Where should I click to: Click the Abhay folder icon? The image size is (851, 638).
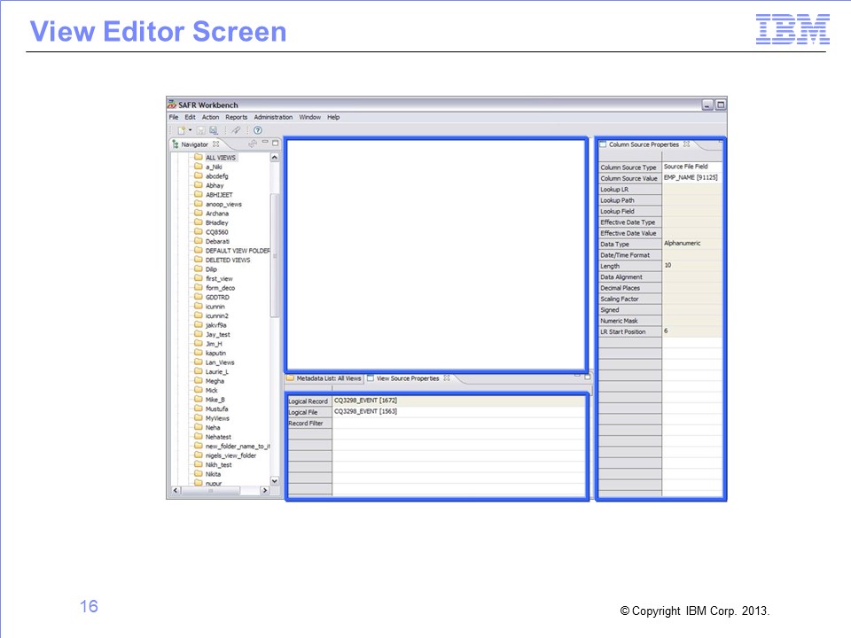[198, 185]
